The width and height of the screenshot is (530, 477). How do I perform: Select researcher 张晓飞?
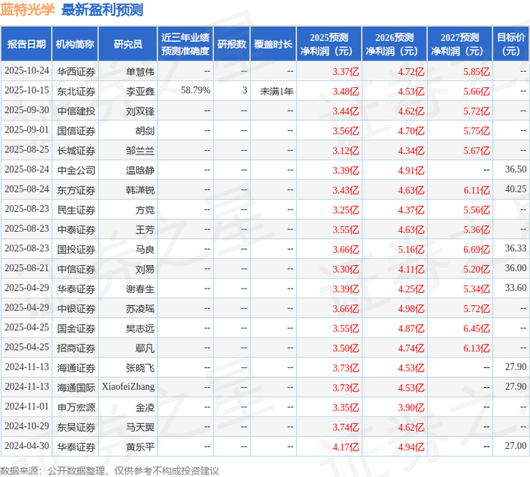[140, 368]
